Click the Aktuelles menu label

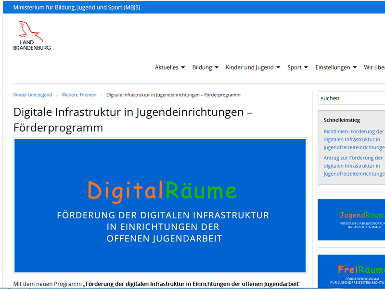pos(167,67)
